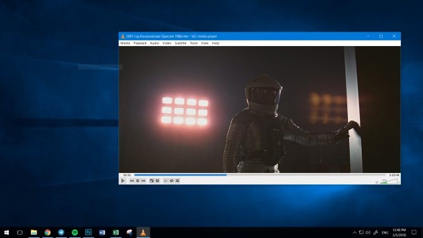Switch to Excel on taskbar
This screenshot has height=238, width=423.
click(x=116, y=232)
